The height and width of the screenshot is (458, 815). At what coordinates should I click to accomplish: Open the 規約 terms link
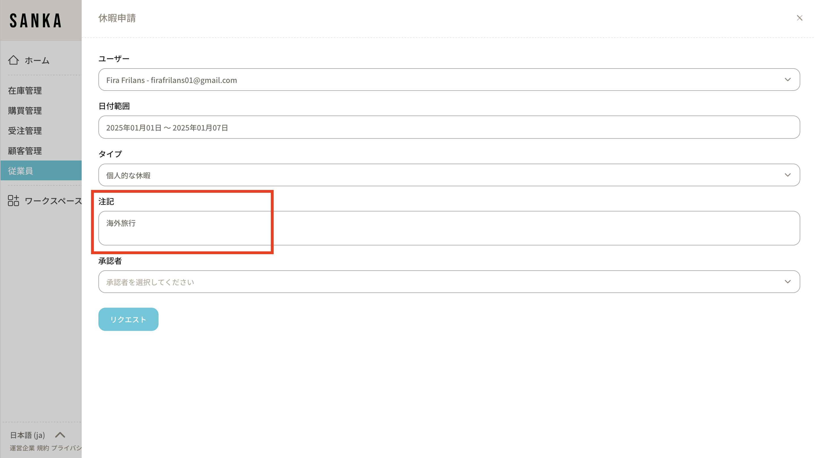[x=43, y=448]
